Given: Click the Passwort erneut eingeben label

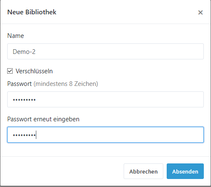Looking at the screenshot, I should click(x=43, y=119).
